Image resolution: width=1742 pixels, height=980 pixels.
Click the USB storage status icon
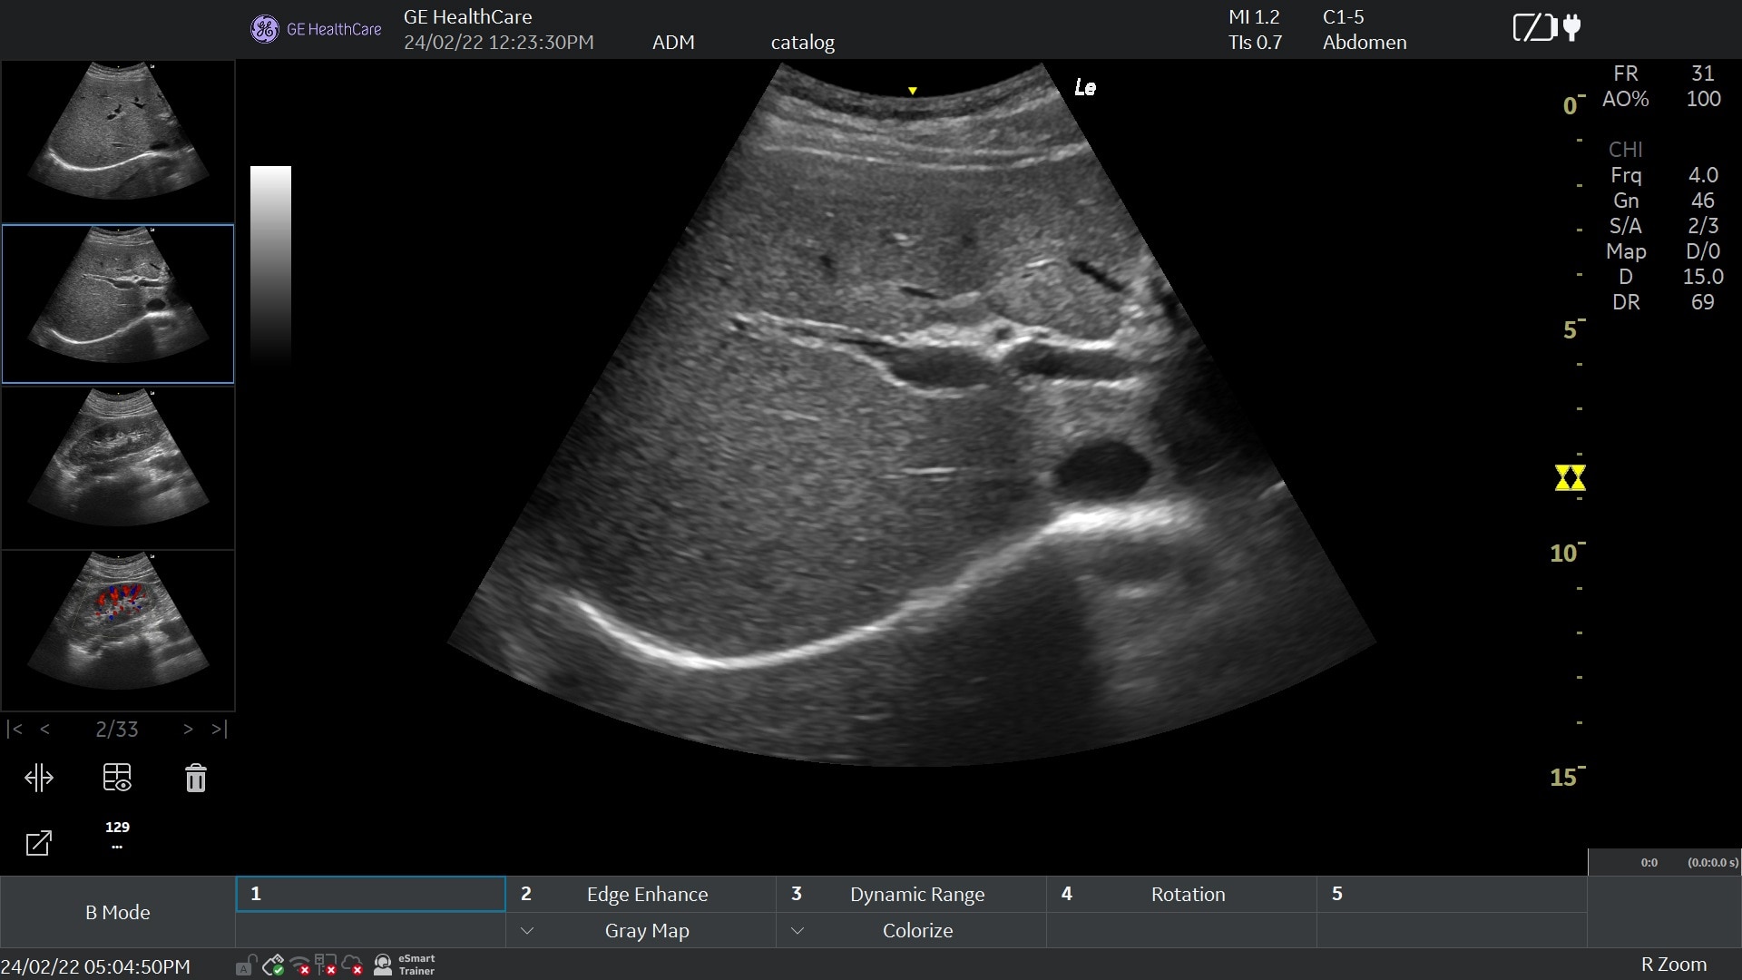coord(273,965)
